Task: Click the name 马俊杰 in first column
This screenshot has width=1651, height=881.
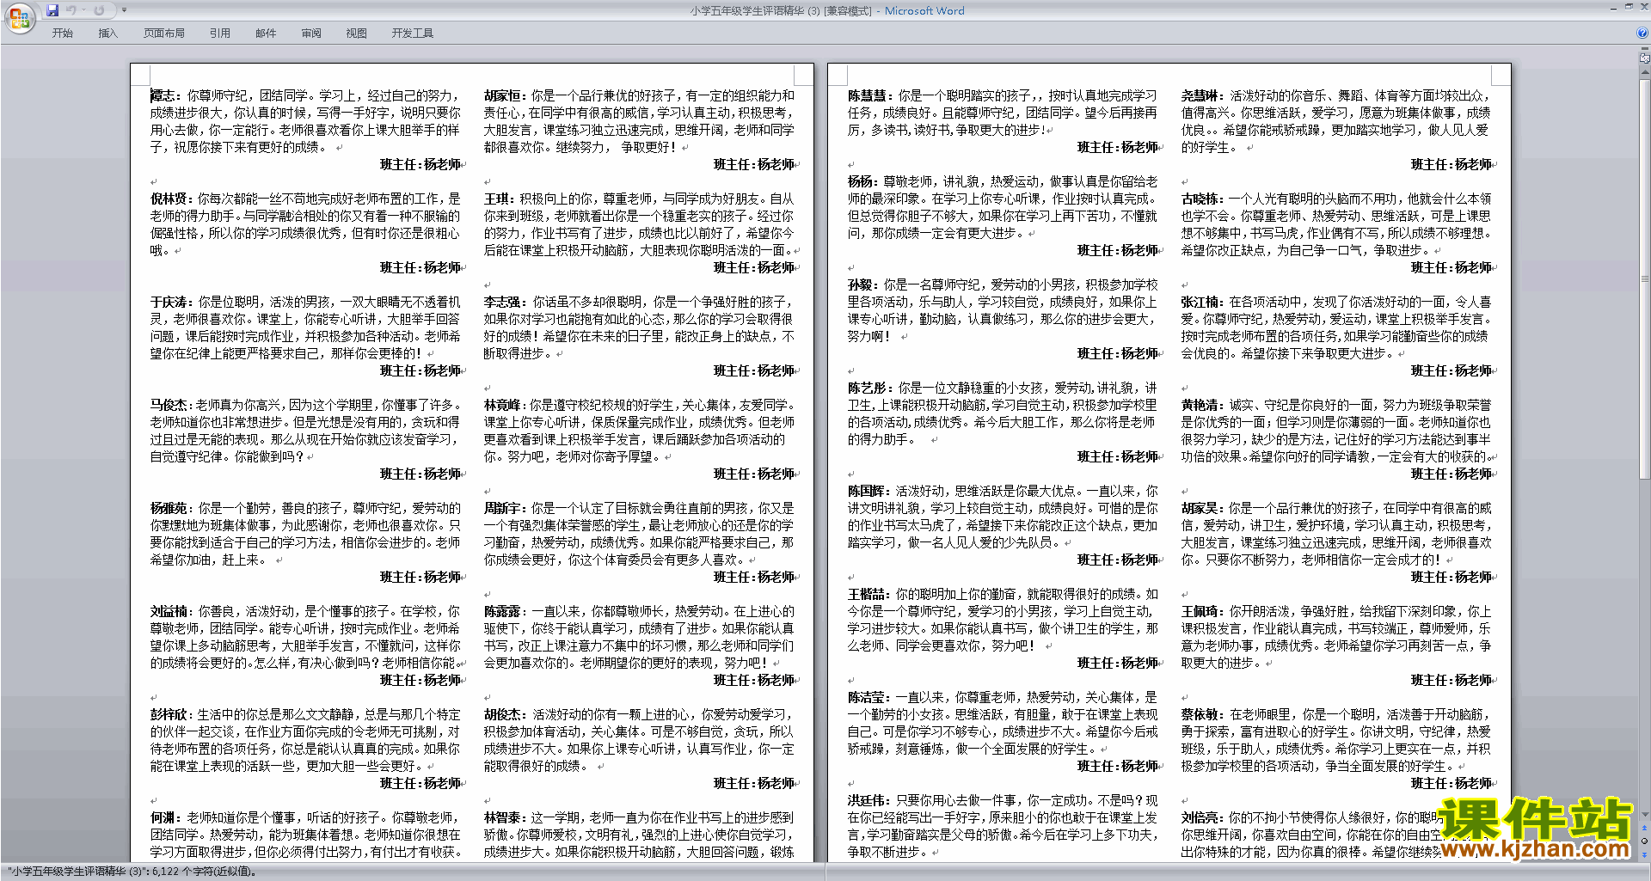Action: pos(170,405)
